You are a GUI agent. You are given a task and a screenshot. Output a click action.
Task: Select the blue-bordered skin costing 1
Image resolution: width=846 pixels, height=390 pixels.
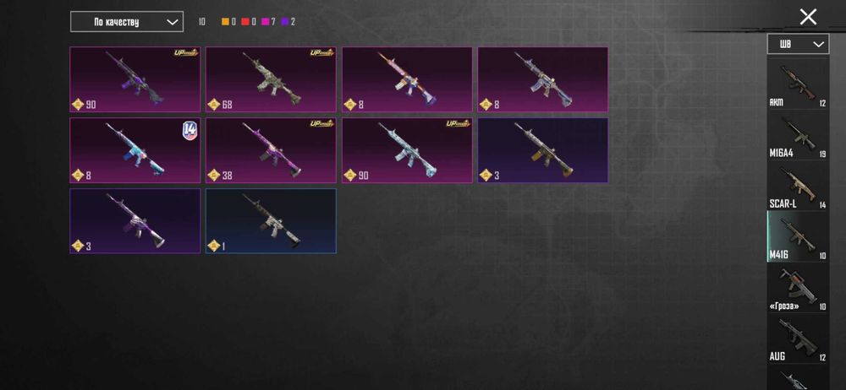click(271, 221)
